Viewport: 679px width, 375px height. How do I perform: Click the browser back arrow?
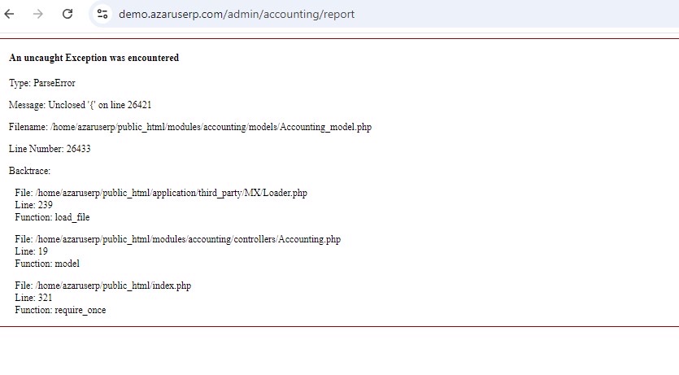(x=10, y=14)
